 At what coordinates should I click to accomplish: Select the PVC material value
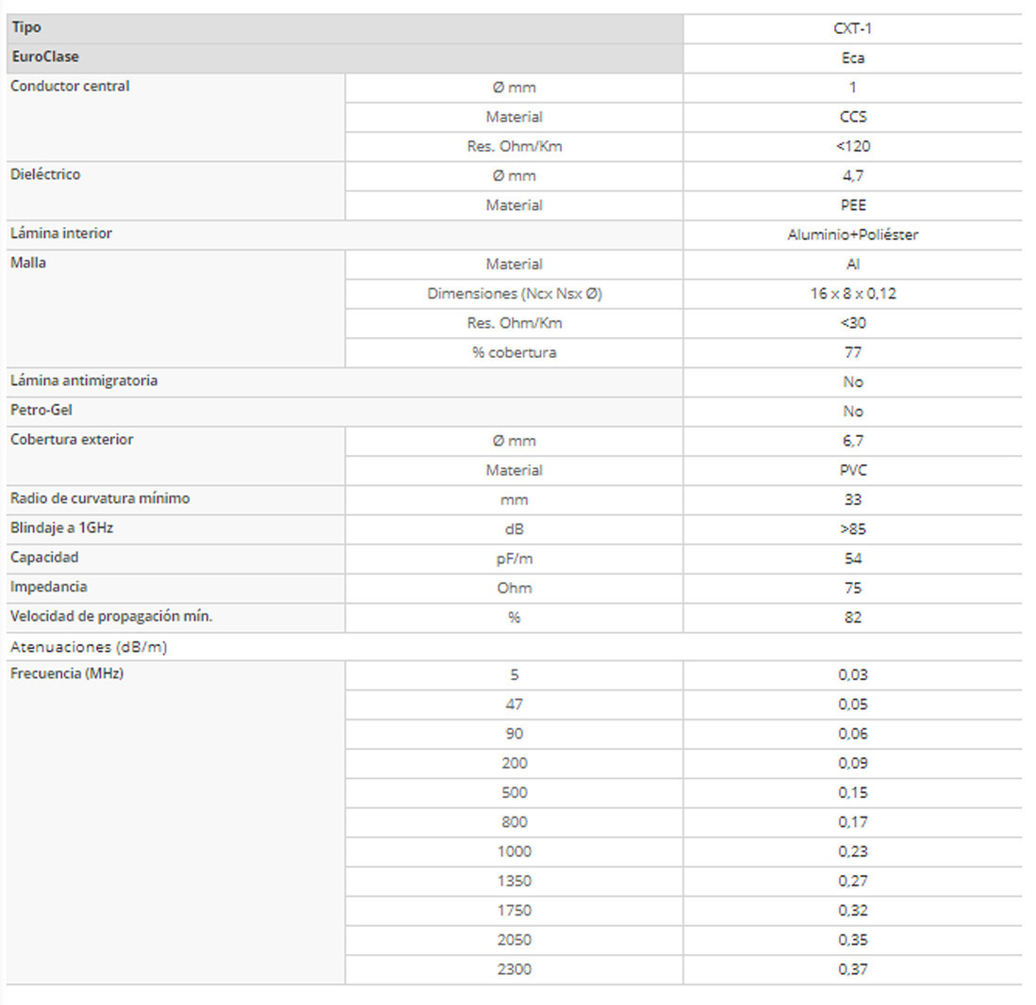click(x=852, y=470)
